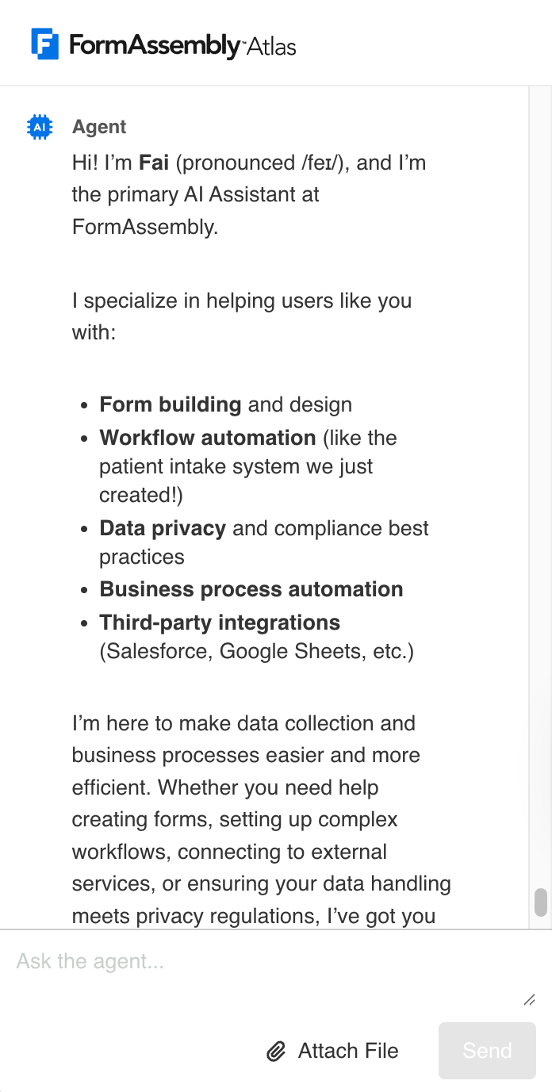This screenshot has height=1092, width=552.
Task: Click the upper scrollbar track area
Action: (x=541, y=397)
